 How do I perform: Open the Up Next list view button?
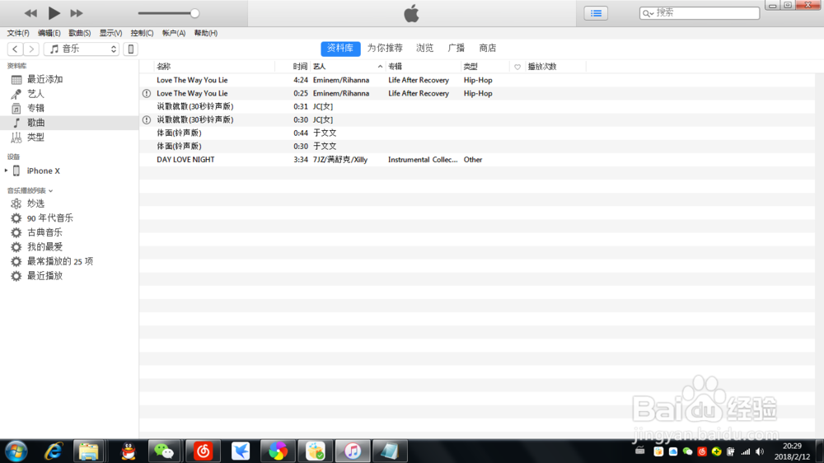[596, 13]
